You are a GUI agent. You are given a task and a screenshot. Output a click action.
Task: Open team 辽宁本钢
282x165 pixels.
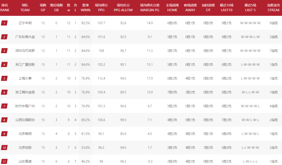[x=25, y=23]
